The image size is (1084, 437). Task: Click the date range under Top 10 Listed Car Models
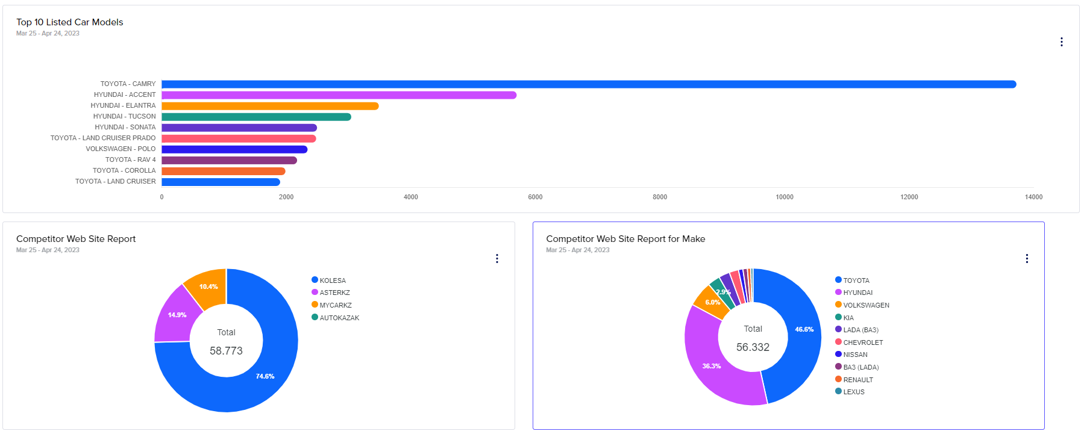[x=48, y=34]
